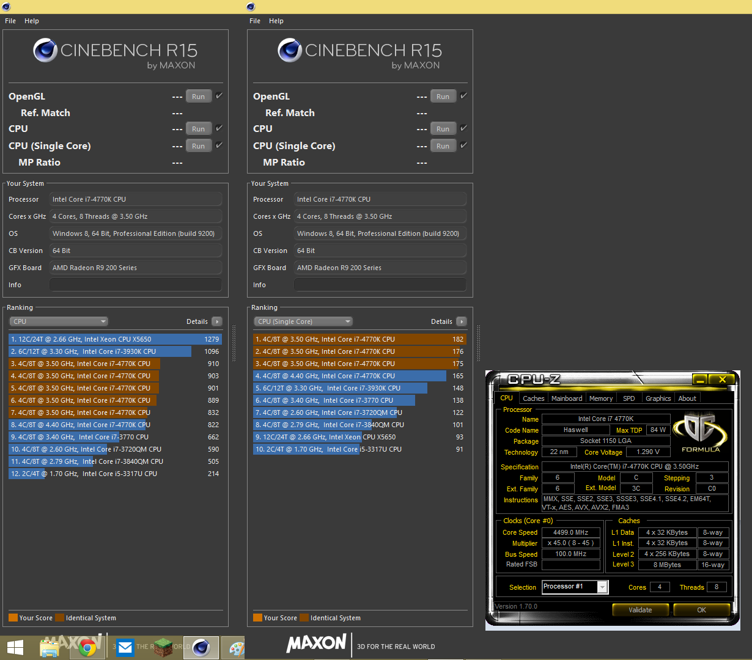This screenshot has width=752, height=660.
Task: Select the i7-3770 single-core row scoring 138
Action: coord(359,400)
